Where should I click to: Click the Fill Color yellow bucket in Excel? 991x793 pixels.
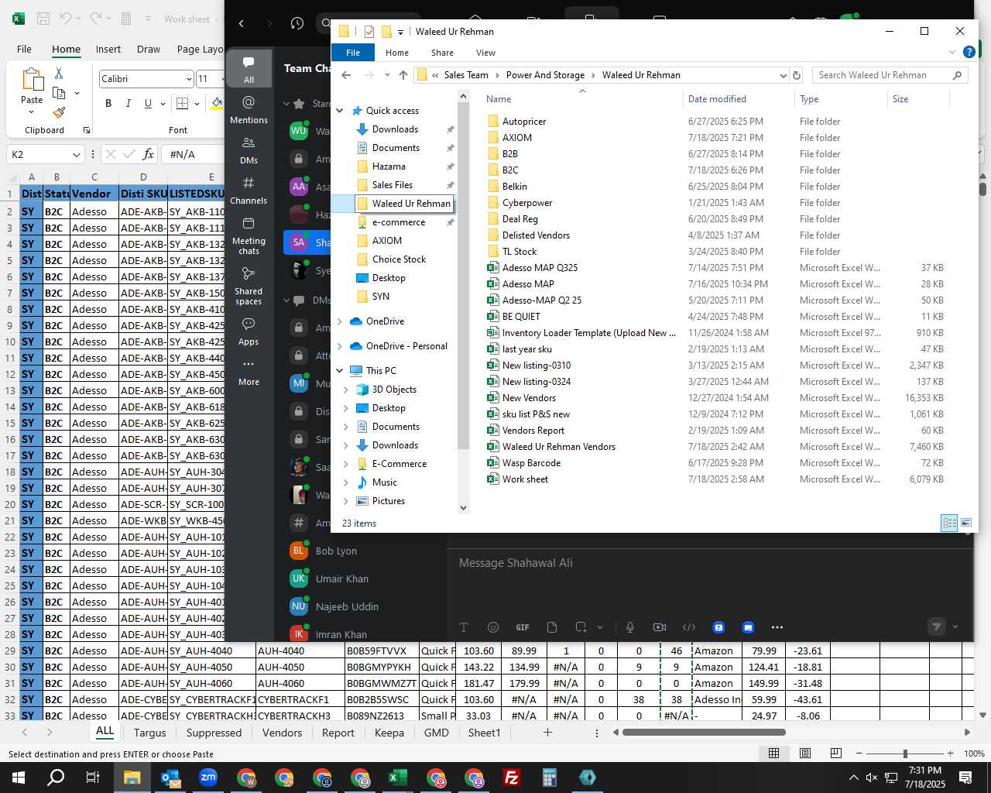pos(217,104)
